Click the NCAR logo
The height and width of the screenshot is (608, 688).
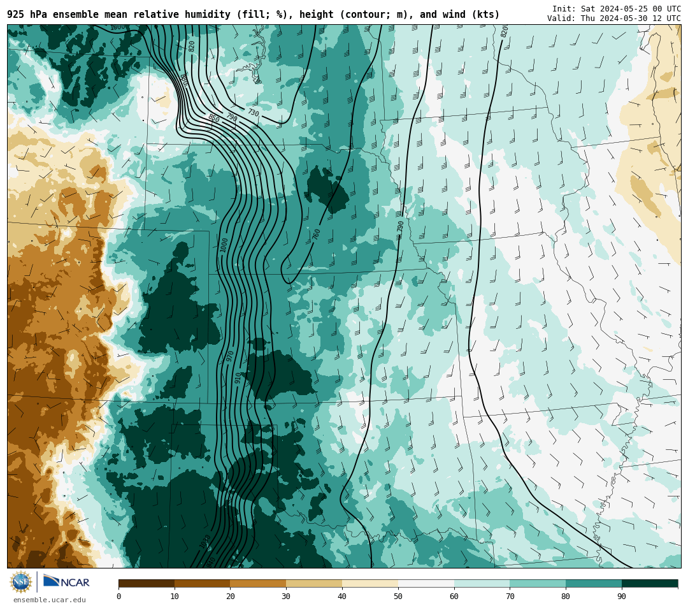66,581
